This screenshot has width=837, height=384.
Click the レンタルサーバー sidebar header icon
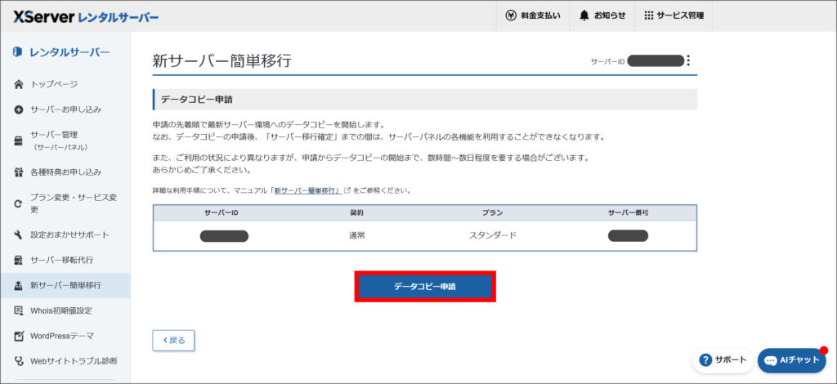pyautogui.click(x=18, y=51)
